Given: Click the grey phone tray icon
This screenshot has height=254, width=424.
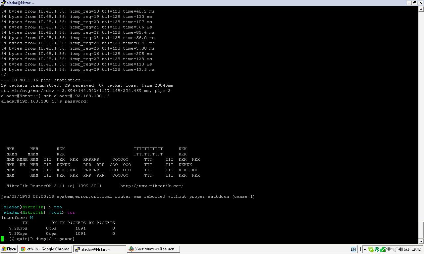Looking at the screenshot, I should 395,249.
